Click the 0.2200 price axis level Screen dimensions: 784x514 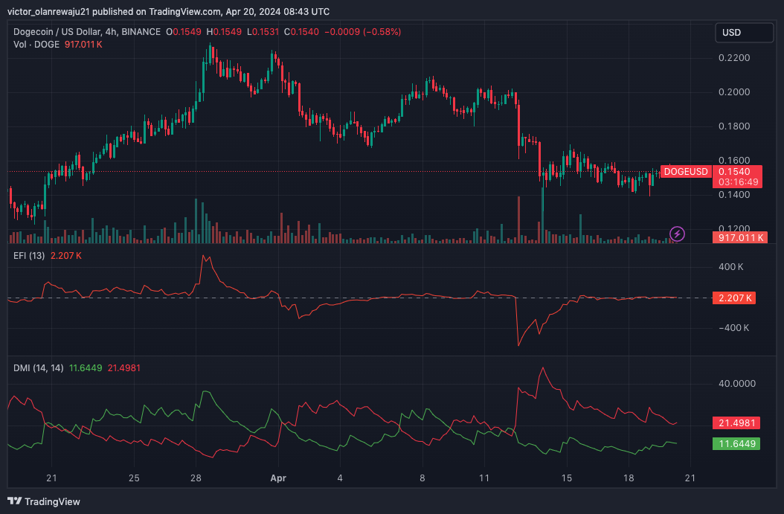pos(733,58)
